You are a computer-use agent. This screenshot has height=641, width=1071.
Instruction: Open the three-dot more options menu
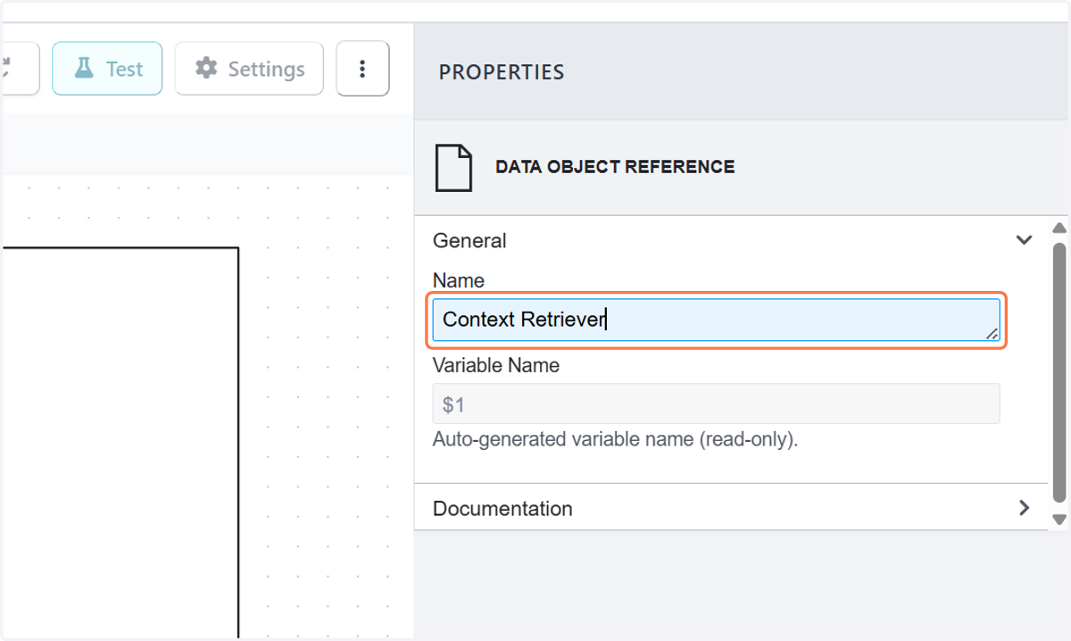(x=362, y=69)
